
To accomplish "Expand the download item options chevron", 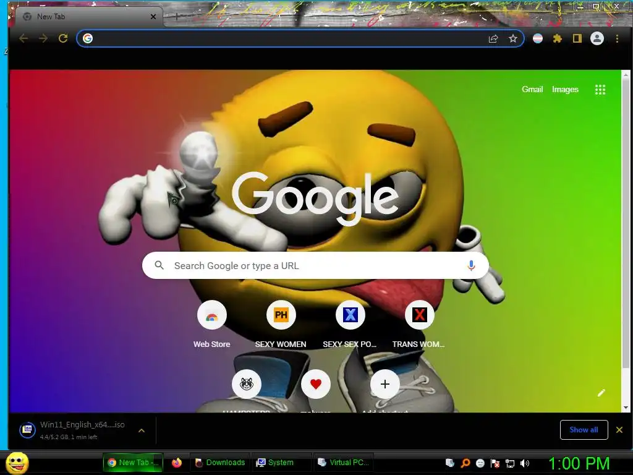I will tap(142, 430).
